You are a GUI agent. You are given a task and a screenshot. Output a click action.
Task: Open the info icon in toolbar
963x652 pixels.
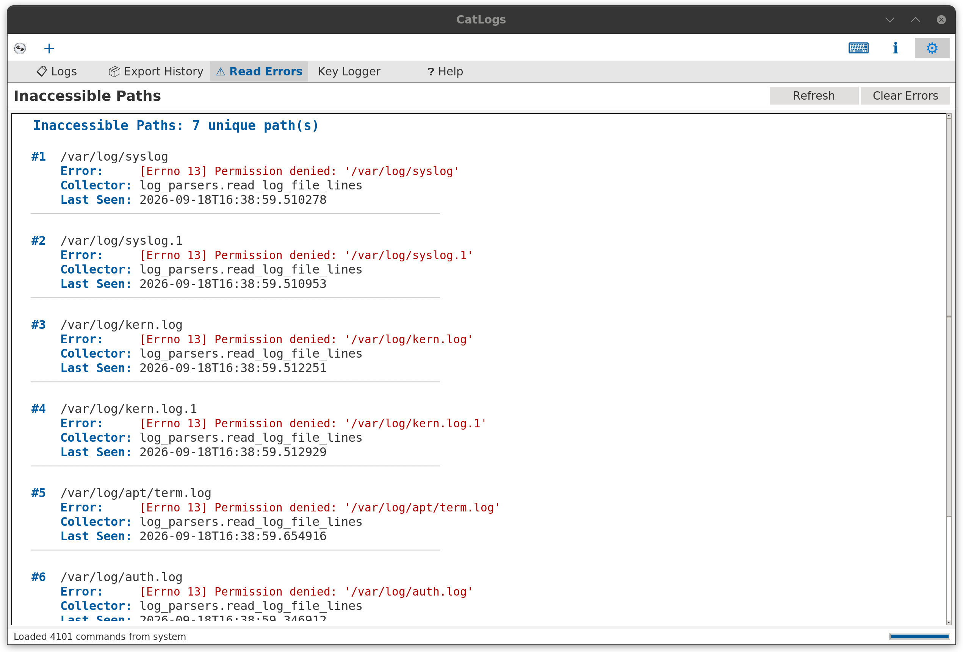[x=895, y=48]
